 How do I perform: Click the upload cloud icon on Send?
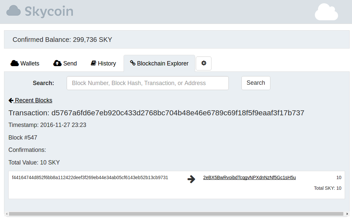tap(57, 63)
